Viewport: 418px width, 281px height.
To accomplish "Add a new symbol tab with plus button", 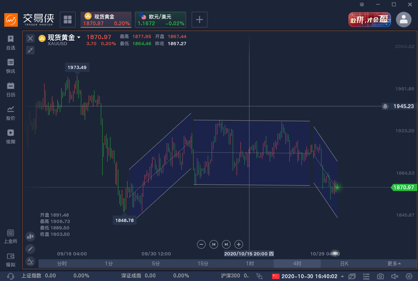I will point(200,20).
